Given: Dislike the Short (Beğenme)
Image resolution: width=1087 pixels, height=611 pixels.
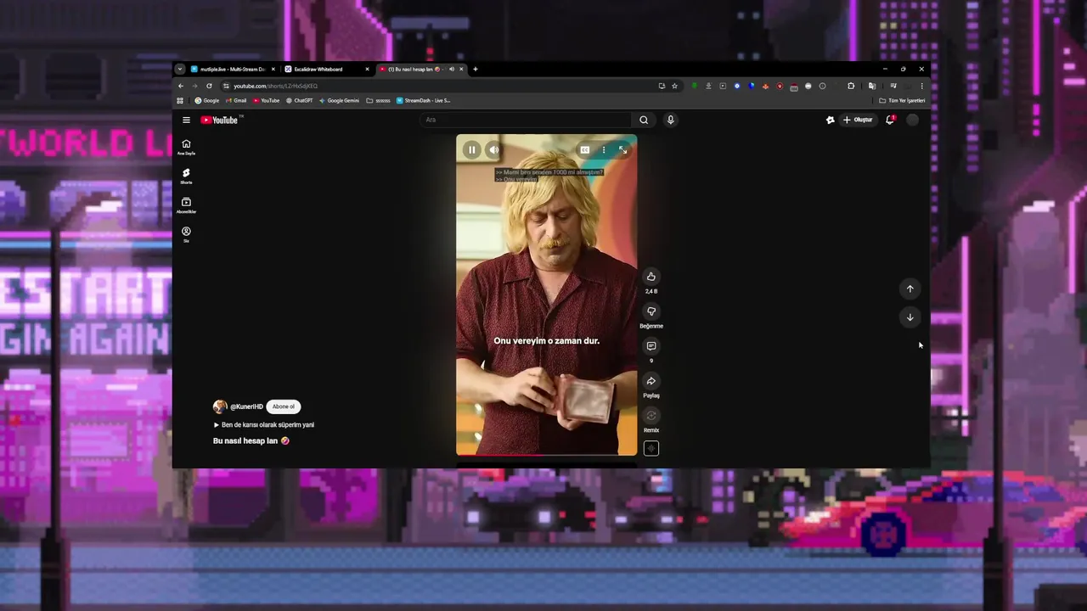Looking at the screenshot, I should pos(651,311).
